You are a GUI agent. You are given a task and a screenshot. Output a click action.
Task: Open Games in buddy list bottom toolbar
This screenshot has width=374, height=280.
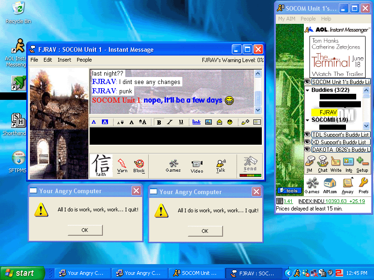312,186
